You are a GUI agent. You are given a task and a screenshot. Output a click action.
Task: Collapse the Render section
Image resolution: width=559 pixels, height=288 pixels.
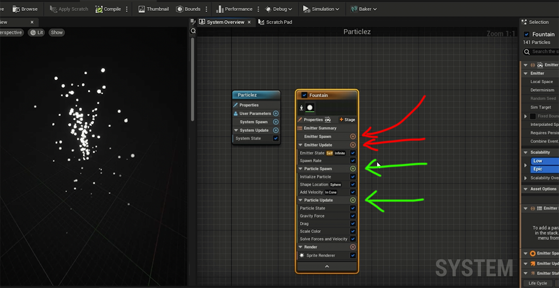[300, 247]
